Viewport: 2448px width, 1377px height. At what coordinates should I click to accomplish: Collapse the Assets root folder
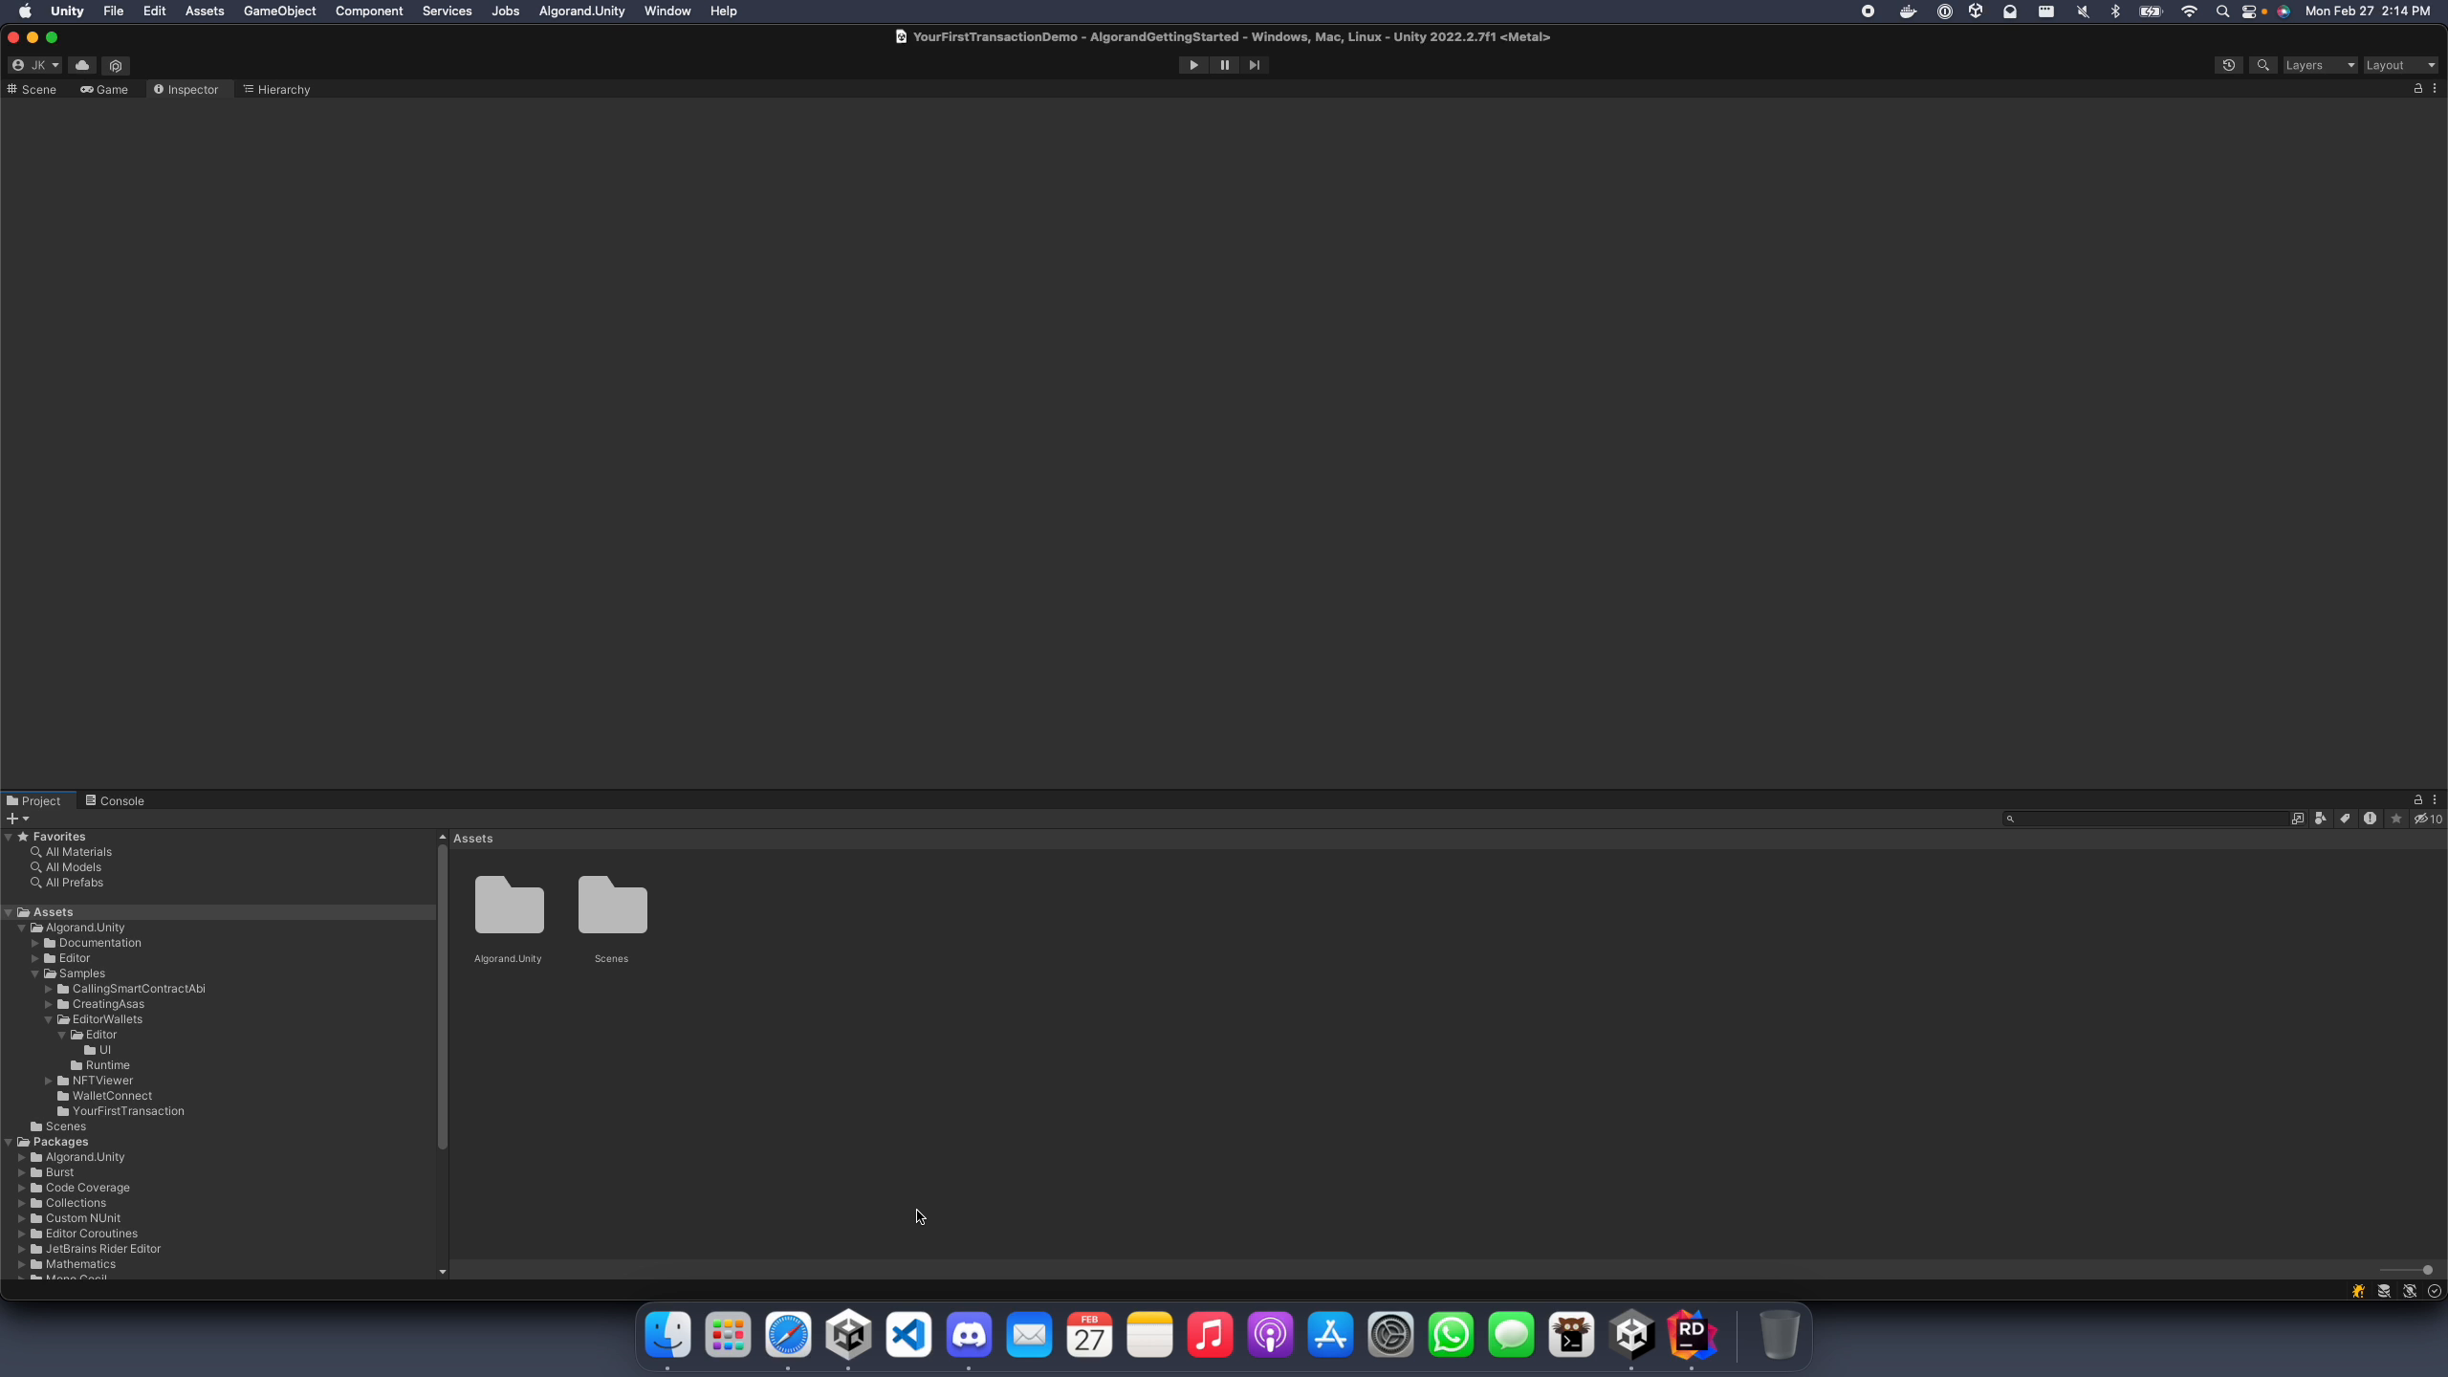point(9,912)
